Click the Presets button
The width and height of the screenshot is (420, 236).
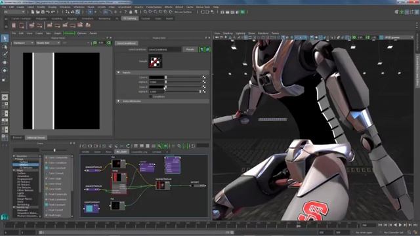point(190,49)
